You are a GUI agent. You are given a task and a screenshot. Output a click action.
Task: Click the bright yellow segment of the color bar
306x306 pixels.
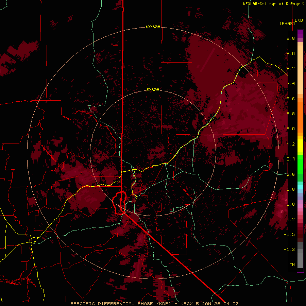point(300,146)
